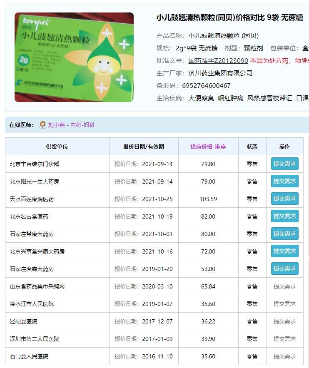Select supplier 深圳市第二人民医院
Screen dimensions: 309x368
pyautogui.click(x=35, y=339)
